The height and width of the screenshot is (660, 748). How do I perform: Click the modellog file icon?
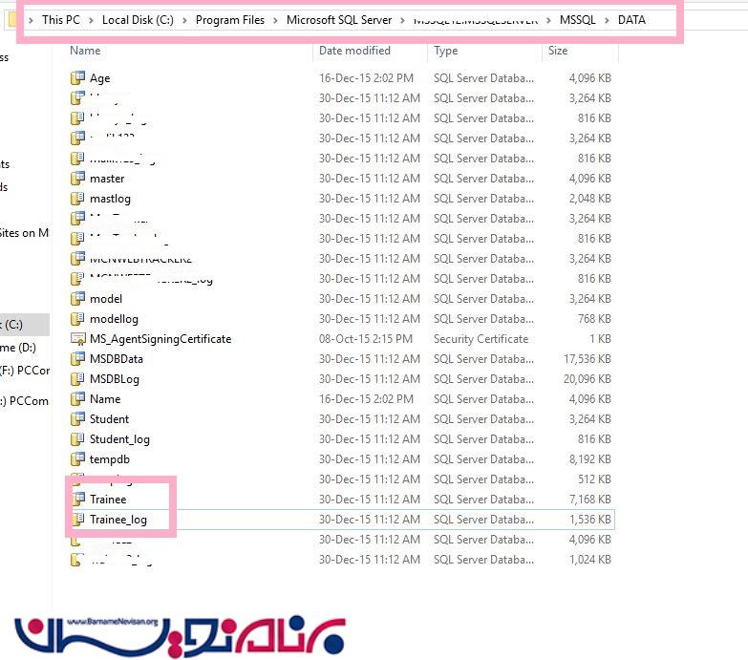(x=77, y=319)
